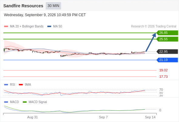Image resolution: width=179 pixels, height=122 pixels.
Task: Click the MA 20 + Bollinger Bands swatch
Action: (6, 27)
